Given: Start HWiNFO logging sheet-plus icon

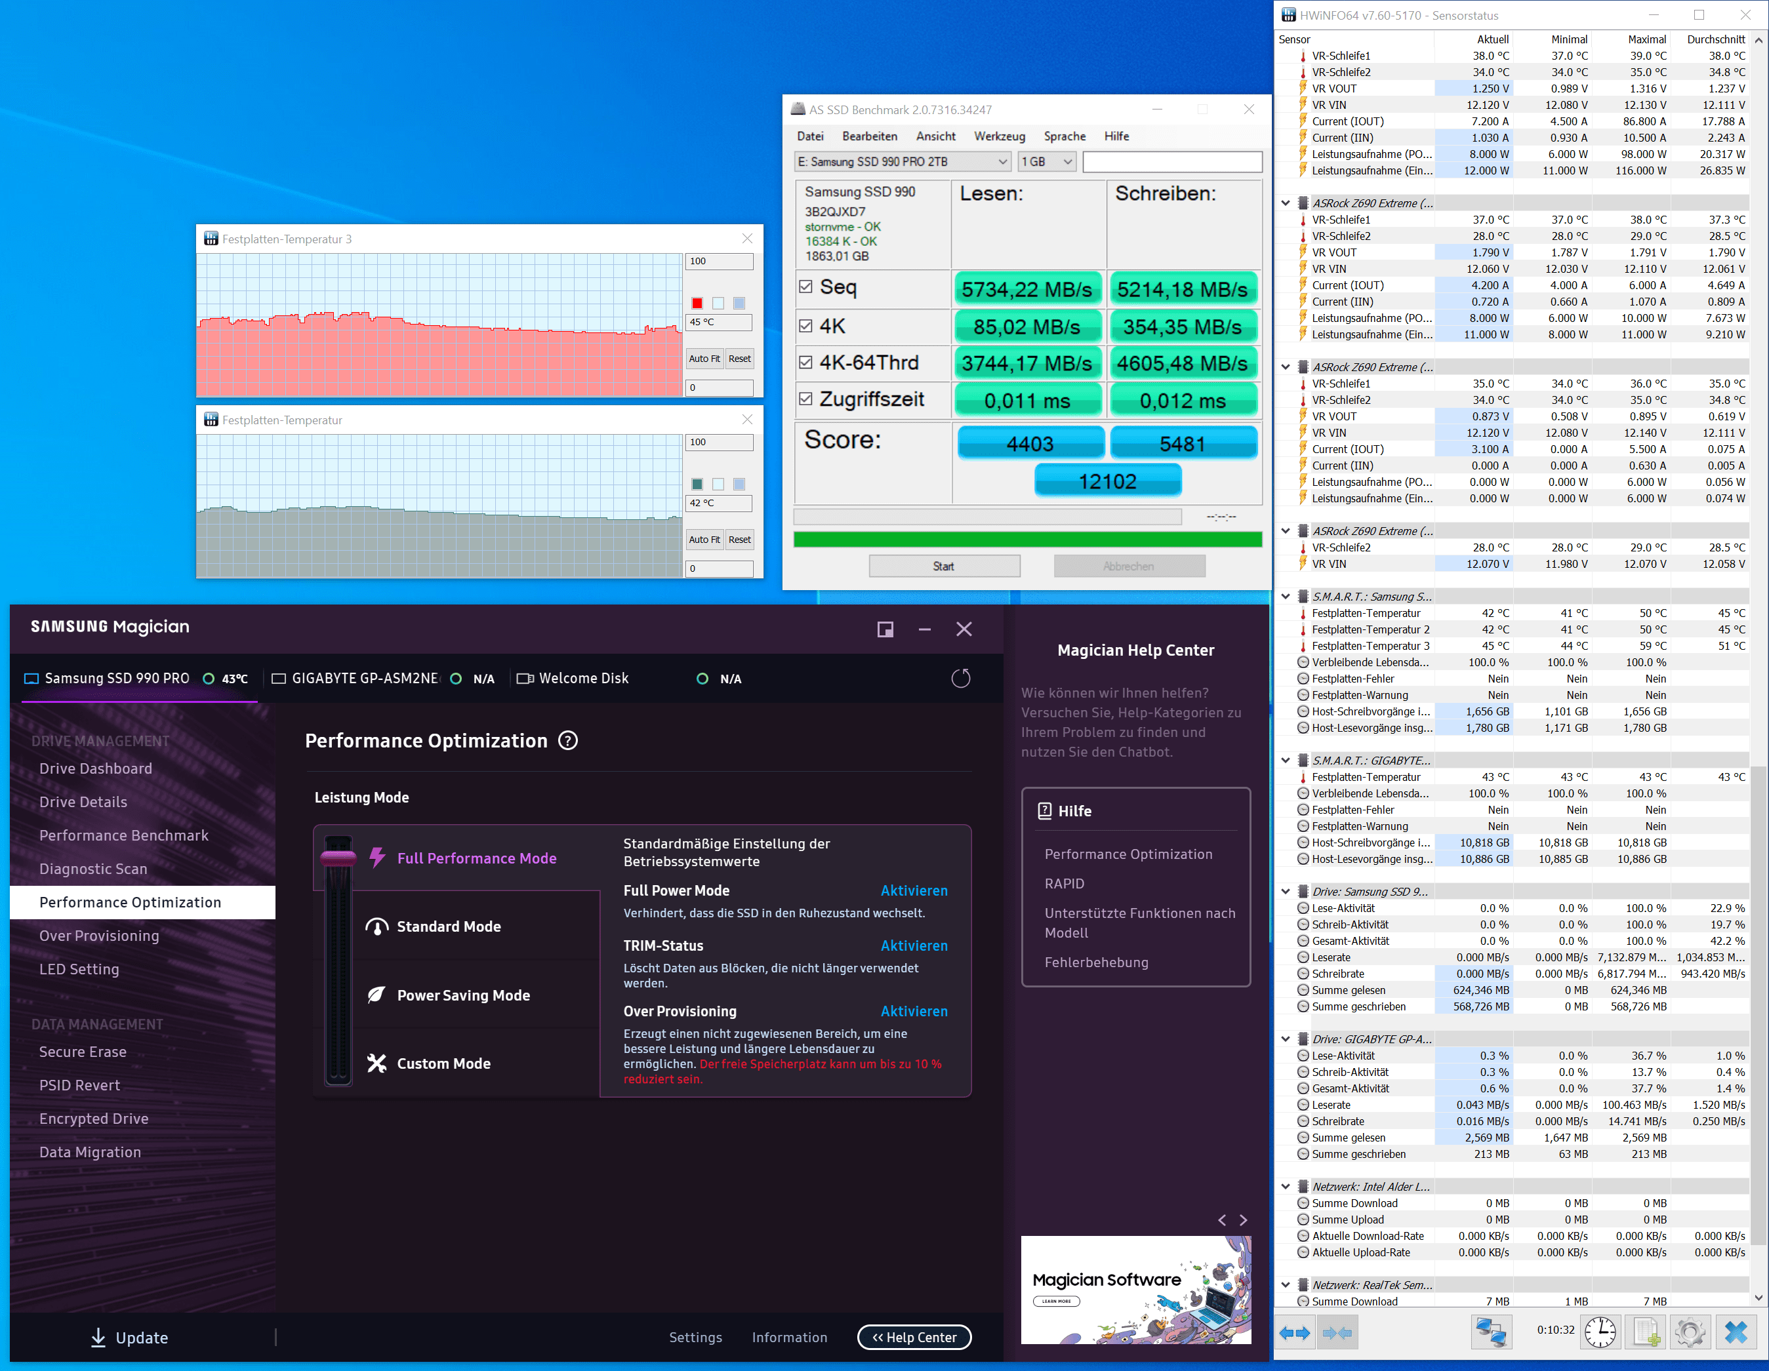Looking at the screenshot, I should coord(1646,1332).
